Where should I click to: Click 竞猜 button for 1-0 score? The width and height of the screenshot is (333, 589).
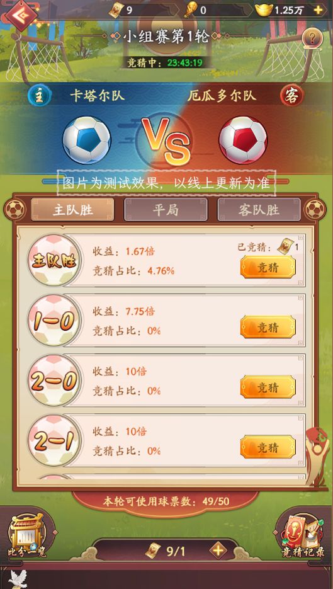(268, 327)
